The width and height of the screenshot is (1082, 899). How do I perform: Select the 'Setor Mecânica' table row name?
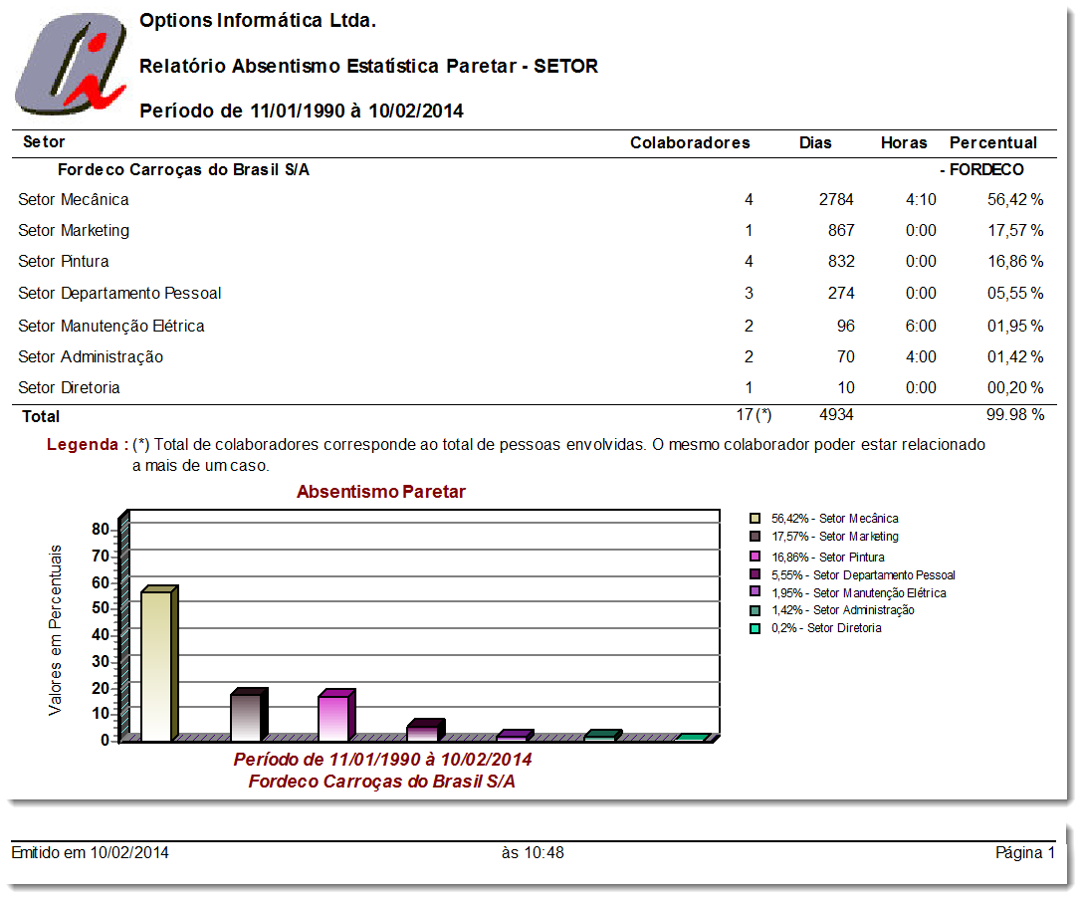pos(73,200)
